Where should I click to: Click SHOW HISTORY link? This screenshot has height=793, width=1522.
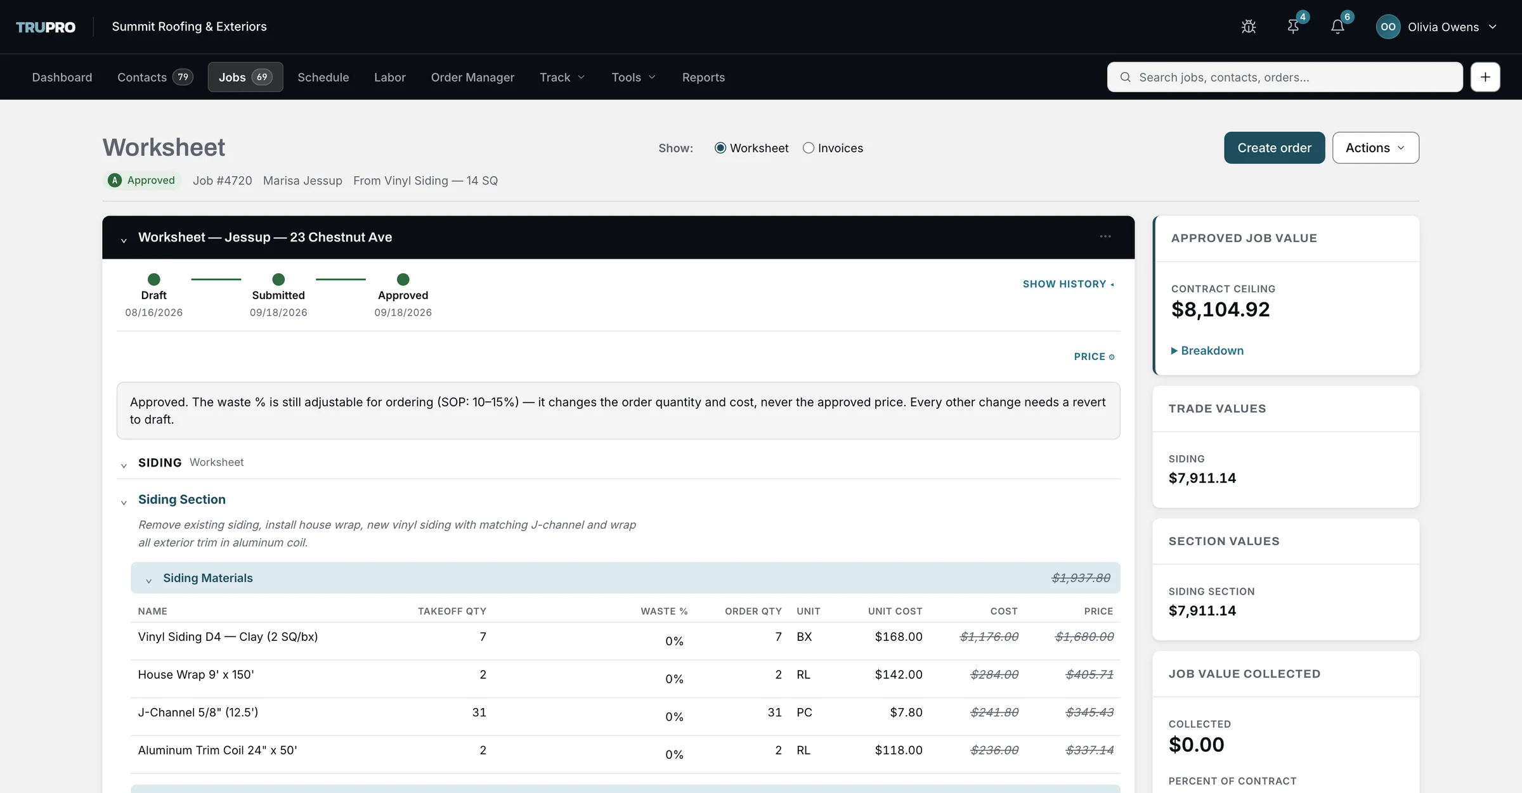click(1068, 284)
